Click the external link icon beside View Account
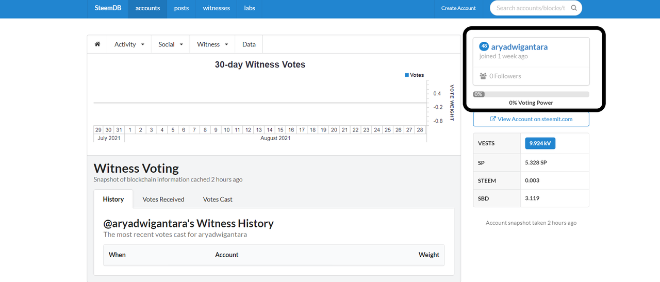This screenshot has width=660, height=282. pyautogui.click(x=493, y=119)
